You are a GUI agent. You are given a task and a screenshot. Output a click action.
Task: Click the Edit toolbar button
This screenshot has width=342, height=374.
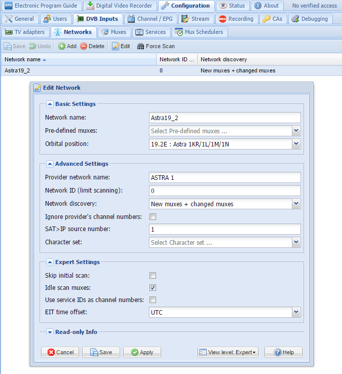tap(121, 46)
